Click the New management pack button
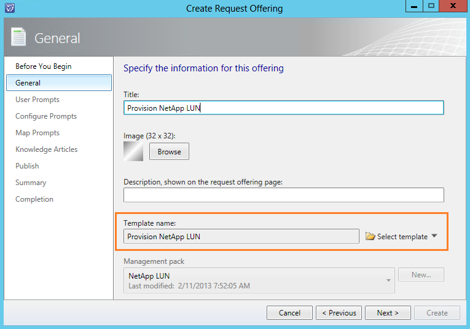 pyautogui.click(x=421, y=275)
